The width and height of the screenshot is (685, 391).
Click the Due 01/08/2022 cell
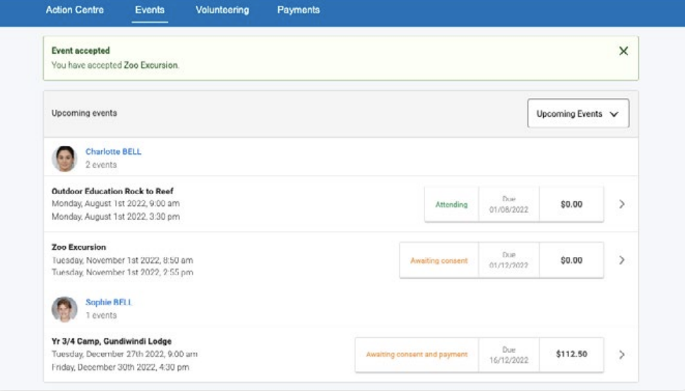coord(509,204)
